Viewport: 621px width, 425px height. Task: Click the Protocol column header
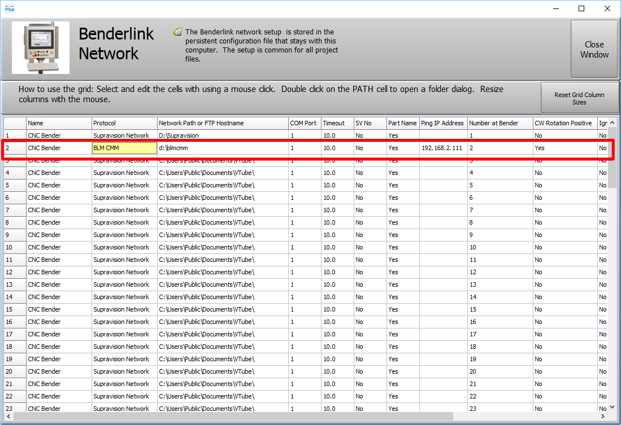pyautogui.click(x=124, y=123)
